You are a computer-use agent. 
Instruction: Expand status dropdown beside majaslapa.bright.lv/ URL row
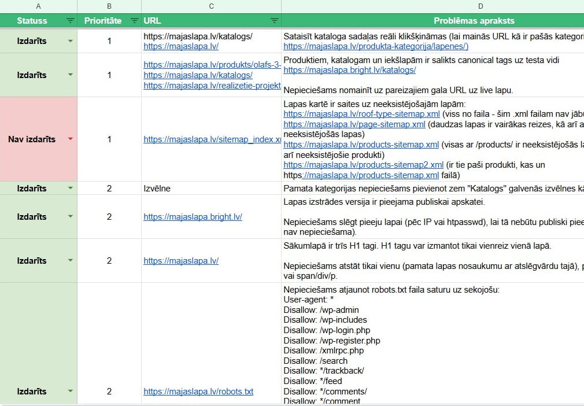coord(71,217)
